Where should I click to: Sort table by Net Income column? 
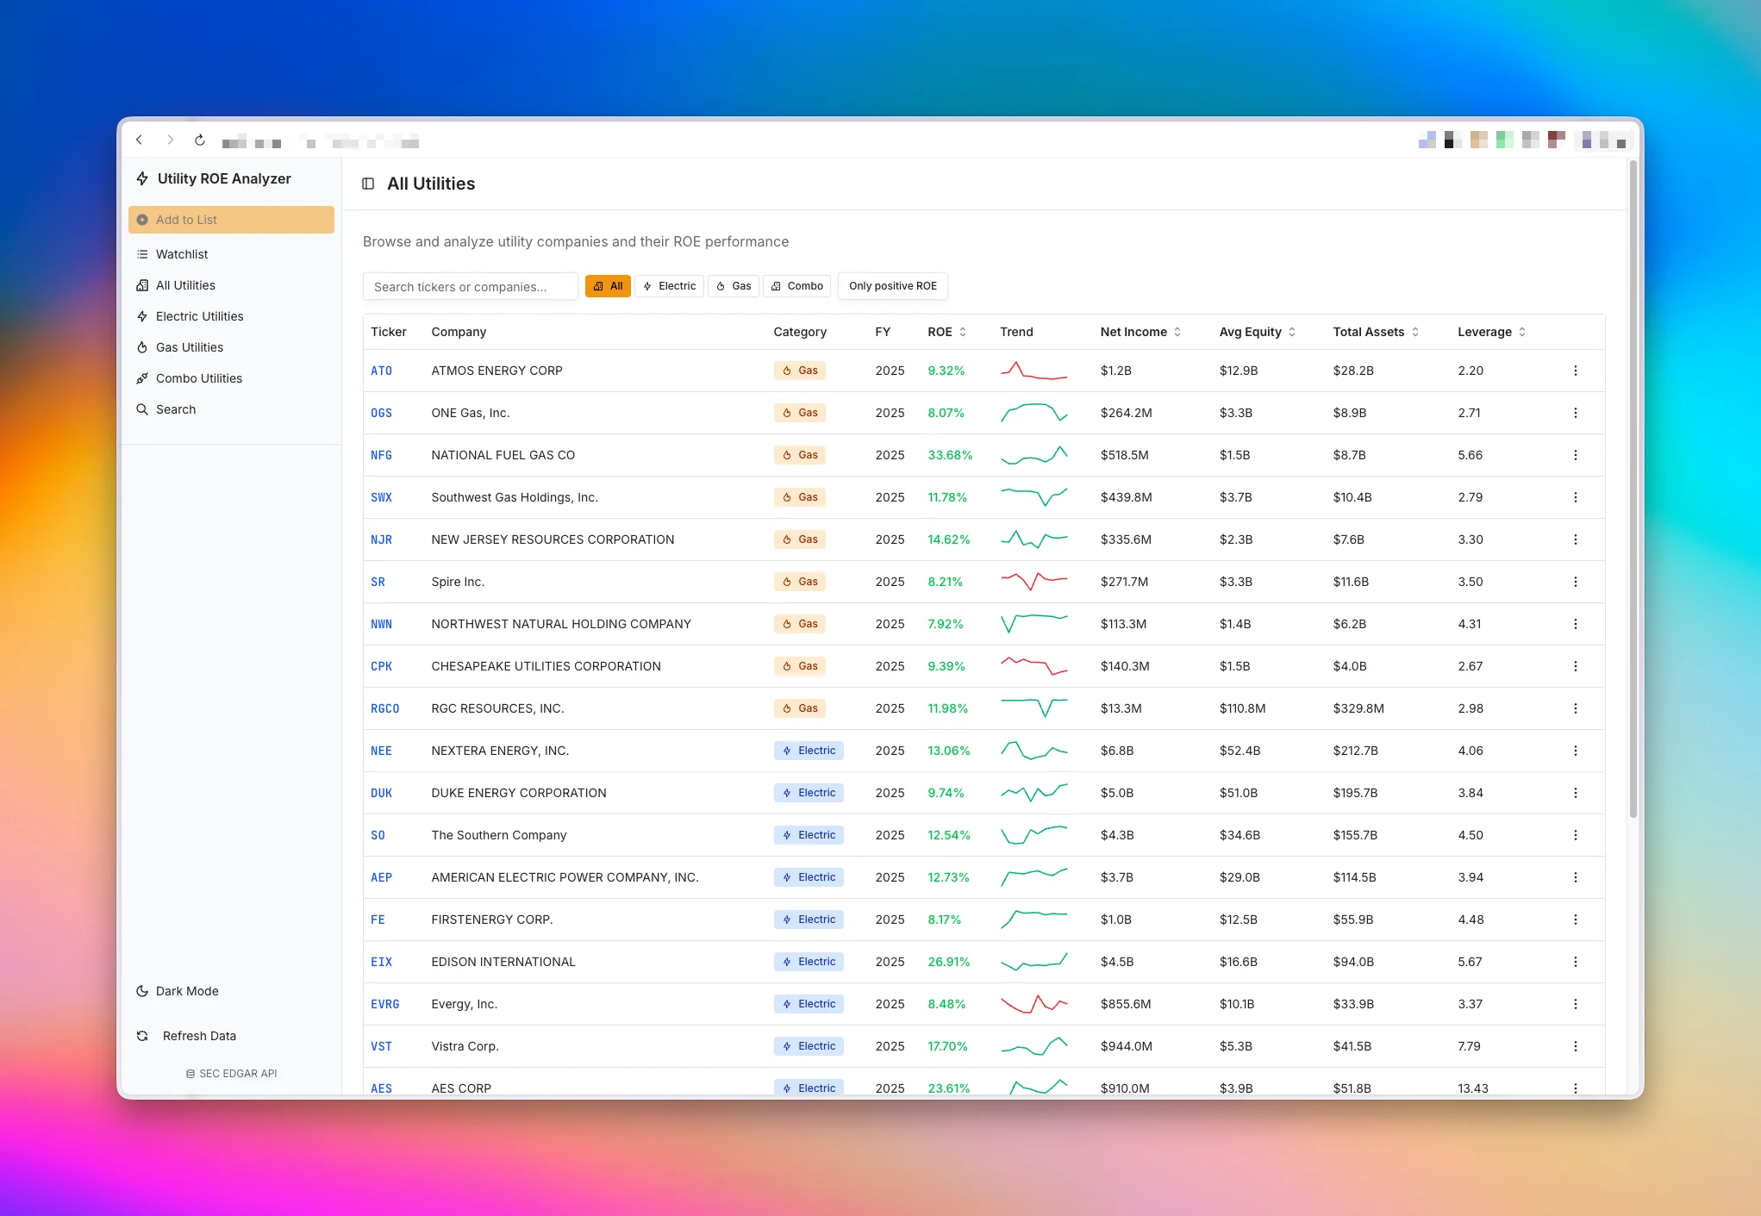(x=1140, y=332)
